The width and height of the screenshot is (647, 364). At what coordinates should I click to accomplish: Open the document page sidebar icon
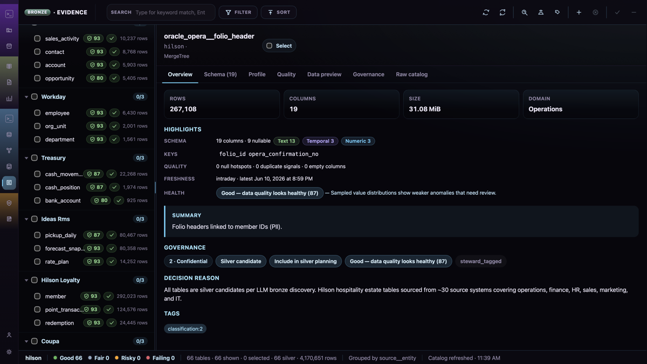pos(9,83)
